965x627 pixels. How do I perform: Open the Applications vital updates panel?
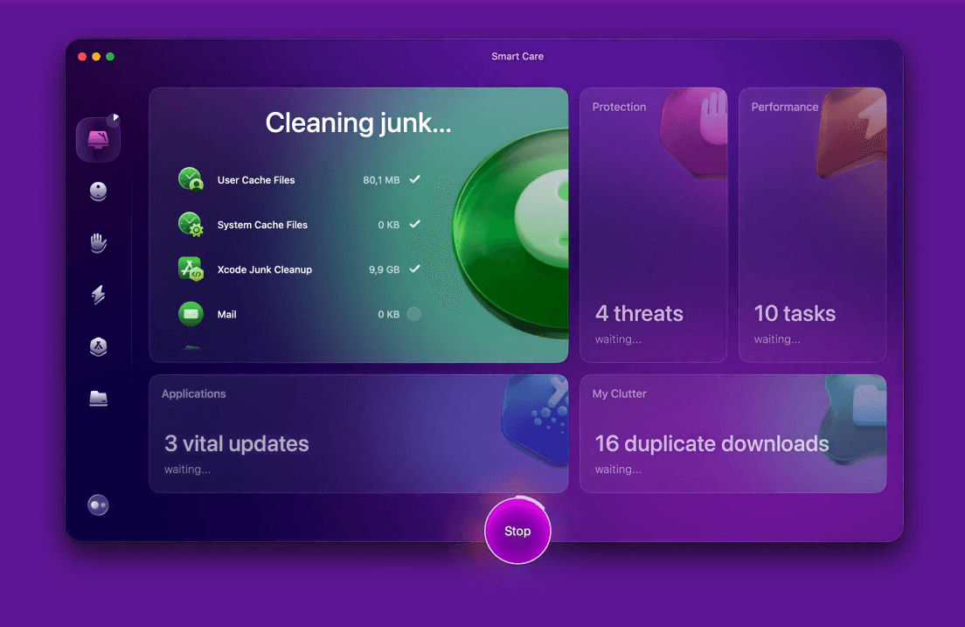point(358,434)
